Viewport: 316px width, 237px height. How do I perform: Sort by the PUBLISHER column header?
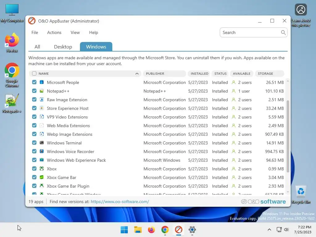pos(164,73)
